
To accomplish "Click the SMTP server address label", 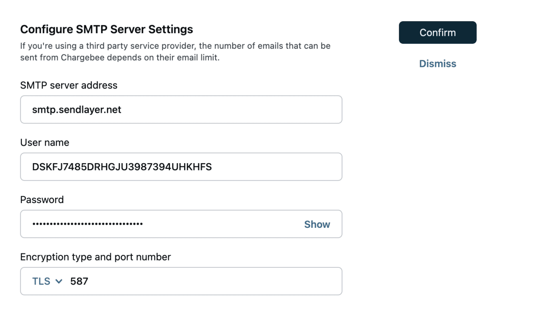I will coord(69,85).
